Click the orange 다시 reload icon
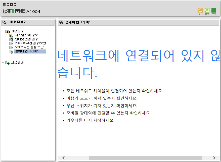This screenshot has height=162, width=221. click(x=200, y=10)
